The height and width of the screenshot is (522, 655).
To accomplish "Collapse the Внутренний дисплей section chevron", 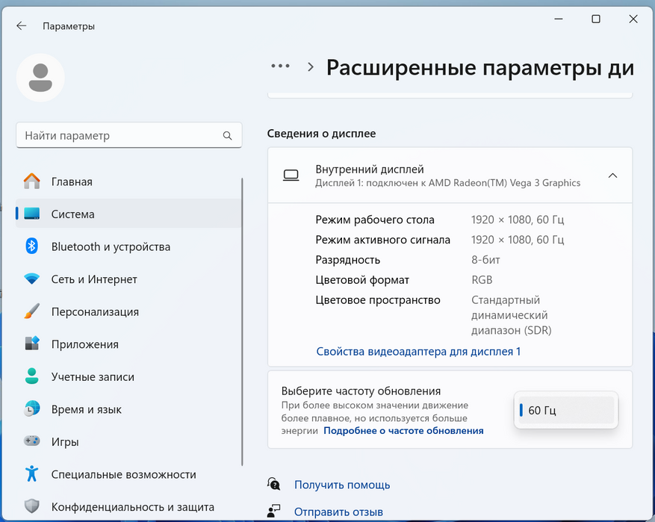I will [x=612, y=175].
